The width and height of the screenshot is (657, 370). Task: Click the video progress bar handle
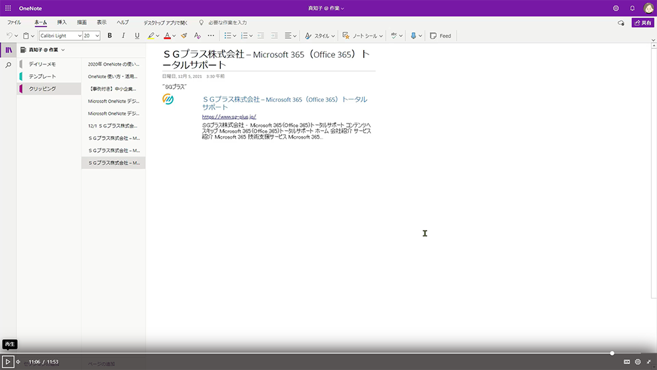tap(612, 353)
